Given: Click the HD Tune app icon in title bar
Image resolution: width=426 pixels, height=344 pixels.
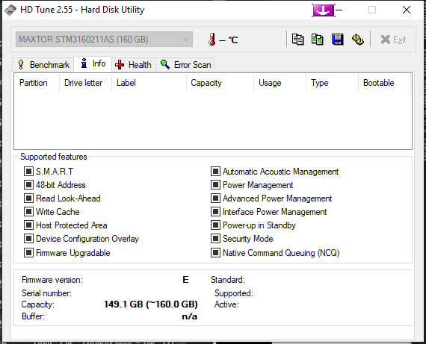Looking at the screenshot, I should [x=10, y=10].
